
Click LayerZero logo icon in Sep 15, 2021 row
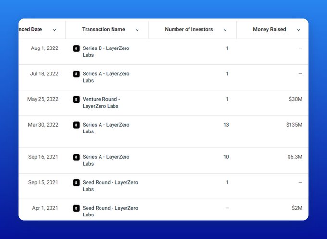pyautogui.click(x=76, y=183)
